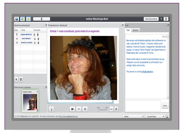Viewport: 184px width, 133px height.
Task: Toggle webcam icon for virginia alberti
Action: [x=34, y=35]
